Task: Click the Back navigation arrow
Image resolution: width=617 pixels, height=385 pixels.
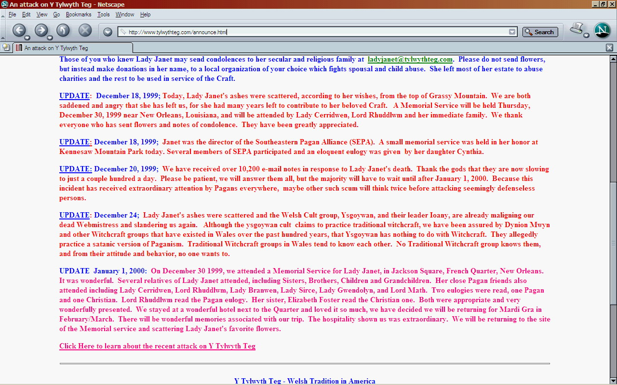Action: coord(19,31)
